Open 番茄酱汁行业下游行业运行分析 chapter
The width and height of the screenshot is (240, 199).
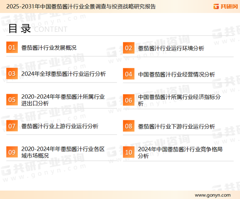pyautogui.click(x=176, y=126)
